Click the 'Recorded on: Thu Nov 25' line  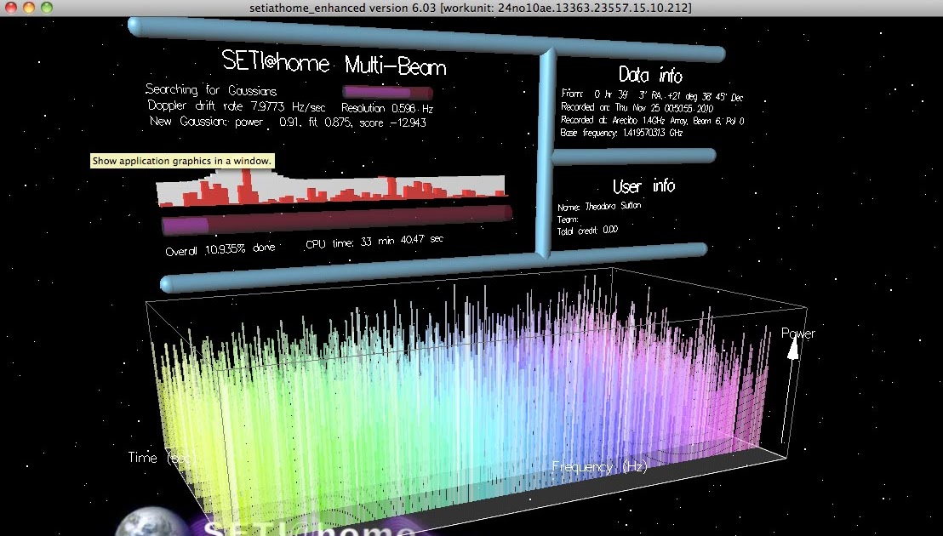pyautogui.click(x=637, y=108)
